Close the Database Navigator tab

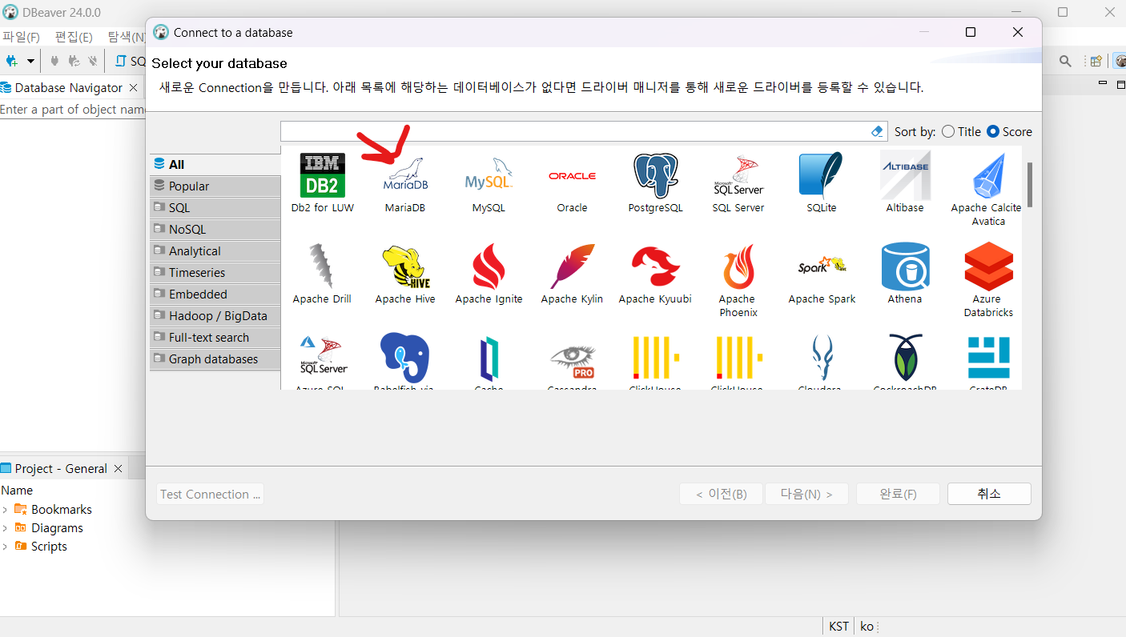click(133, 87)
